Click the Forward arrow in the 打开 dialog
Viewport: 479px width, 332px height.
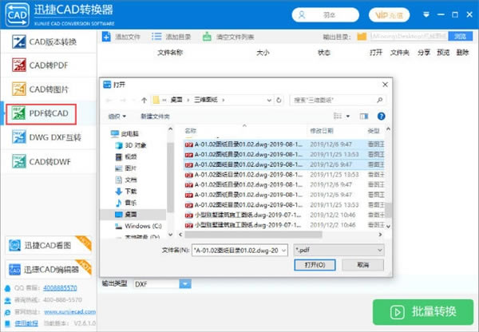coord(123,101)
